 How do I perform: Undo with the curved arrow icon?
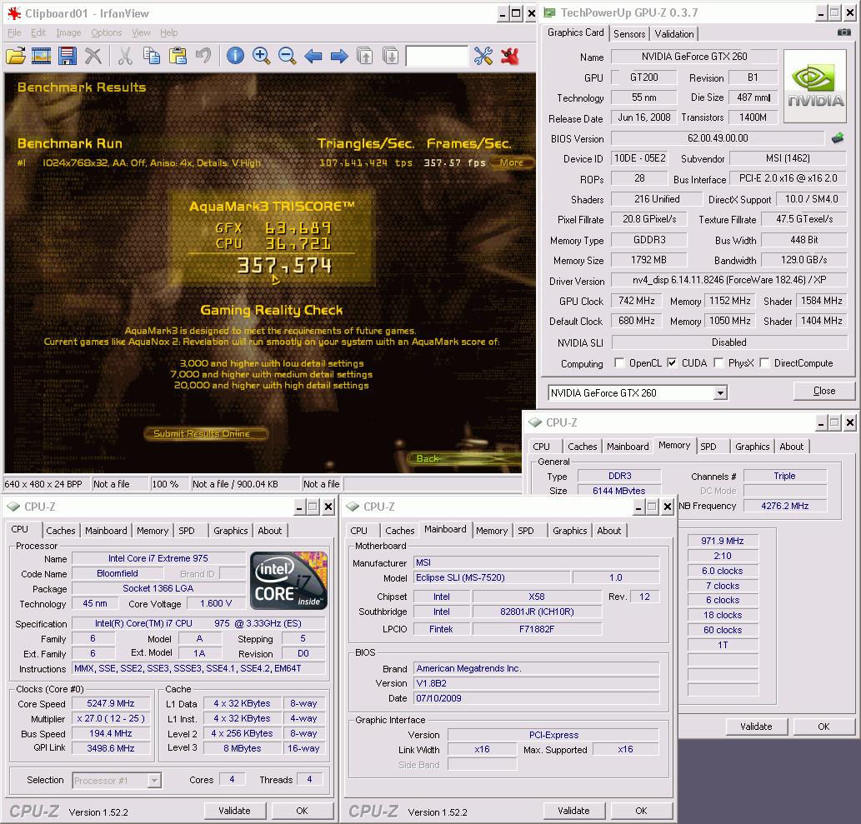(x=203, y=56)
